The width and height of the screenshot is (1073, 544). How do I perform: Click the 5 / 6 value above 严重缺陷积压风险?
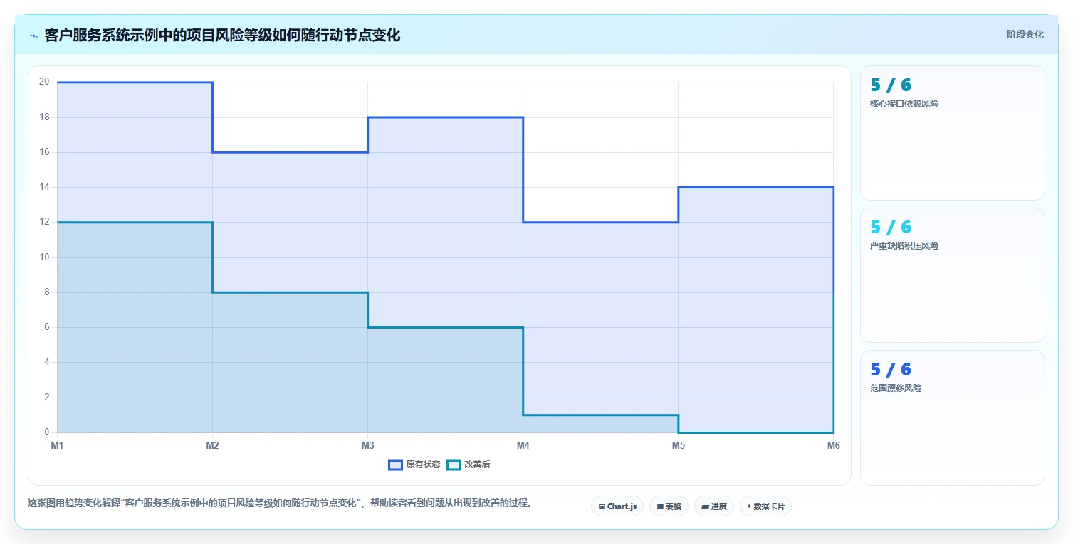[x=891, y=228]
